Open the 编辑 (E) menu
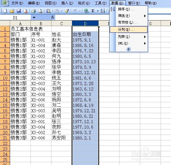Screen dimensions: 171x165 34,3
